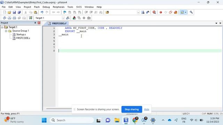223x125 pixels.
Task: Open the Flash menu
Action: pos(37,7)
